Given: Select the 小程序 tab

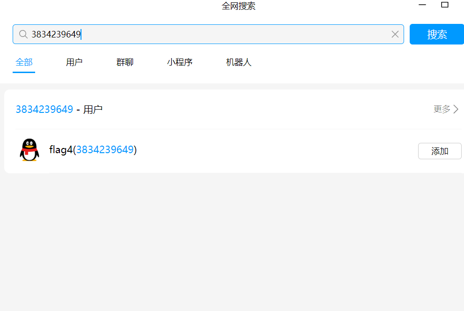Looking at the screenshot, I should 180,62.
